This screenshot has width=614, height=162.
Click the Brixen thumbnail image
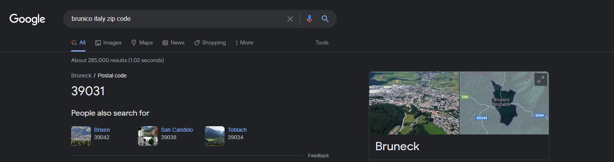[81, 136]
